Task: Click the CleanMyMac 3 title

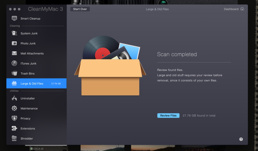Action: coord(45,9)
